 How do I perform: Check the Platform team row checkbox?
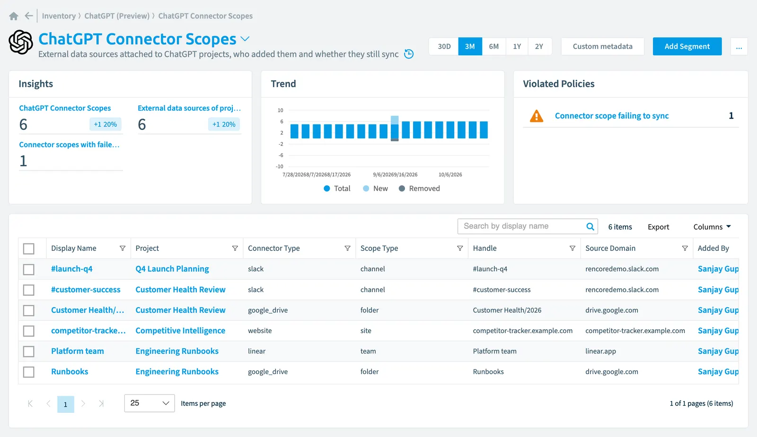29,351
